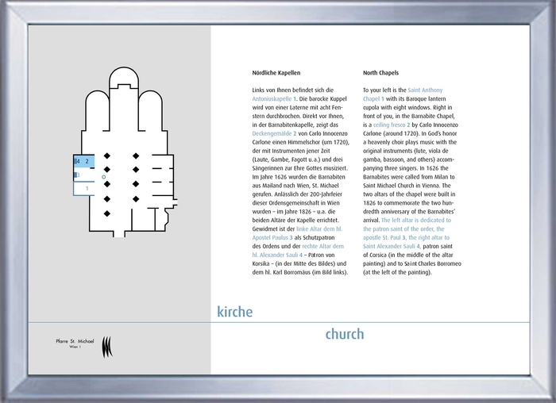Click the Pfarre St. Michael logo emblem
The width and height of the screenshot is (556, 403).
click(107, 347)
